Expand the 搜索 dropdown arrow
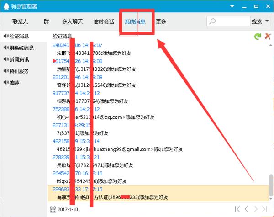This screenshot has height=217, width=274. 267,21
